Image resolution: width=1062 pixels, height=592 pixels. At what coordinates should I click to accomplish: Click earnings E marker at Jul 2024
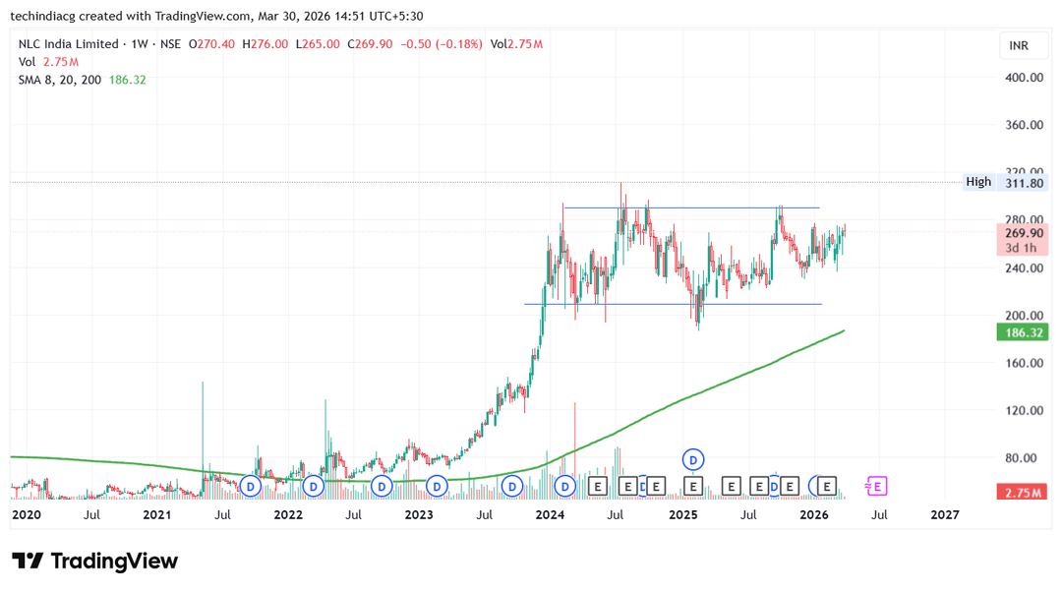click(627, 487)
